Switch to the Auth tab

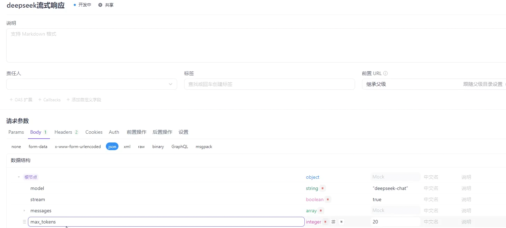pos(114,132)
